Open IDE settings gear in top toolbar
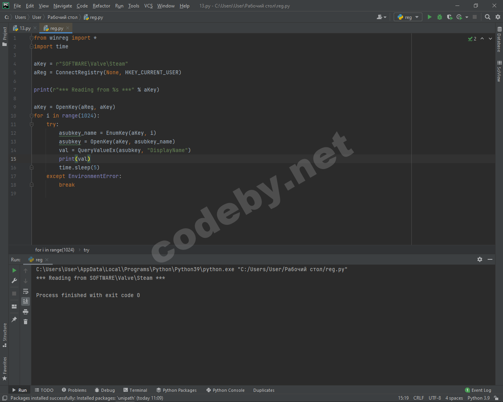Image resolution: width=503 pixels, height=402 pixels. pyautogui.click(x=498, y=17)
